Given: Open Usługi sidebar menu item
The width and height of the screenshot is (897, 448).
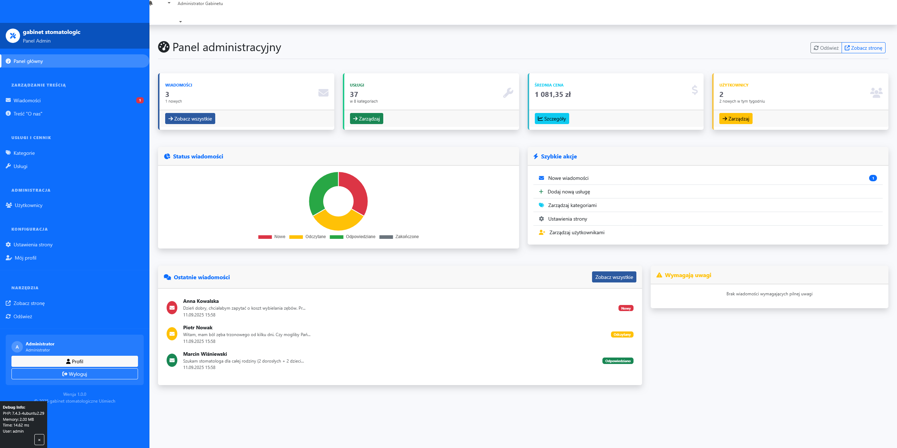Looking at the screenshot, I should pyautogui.click(x=75, y=166).
